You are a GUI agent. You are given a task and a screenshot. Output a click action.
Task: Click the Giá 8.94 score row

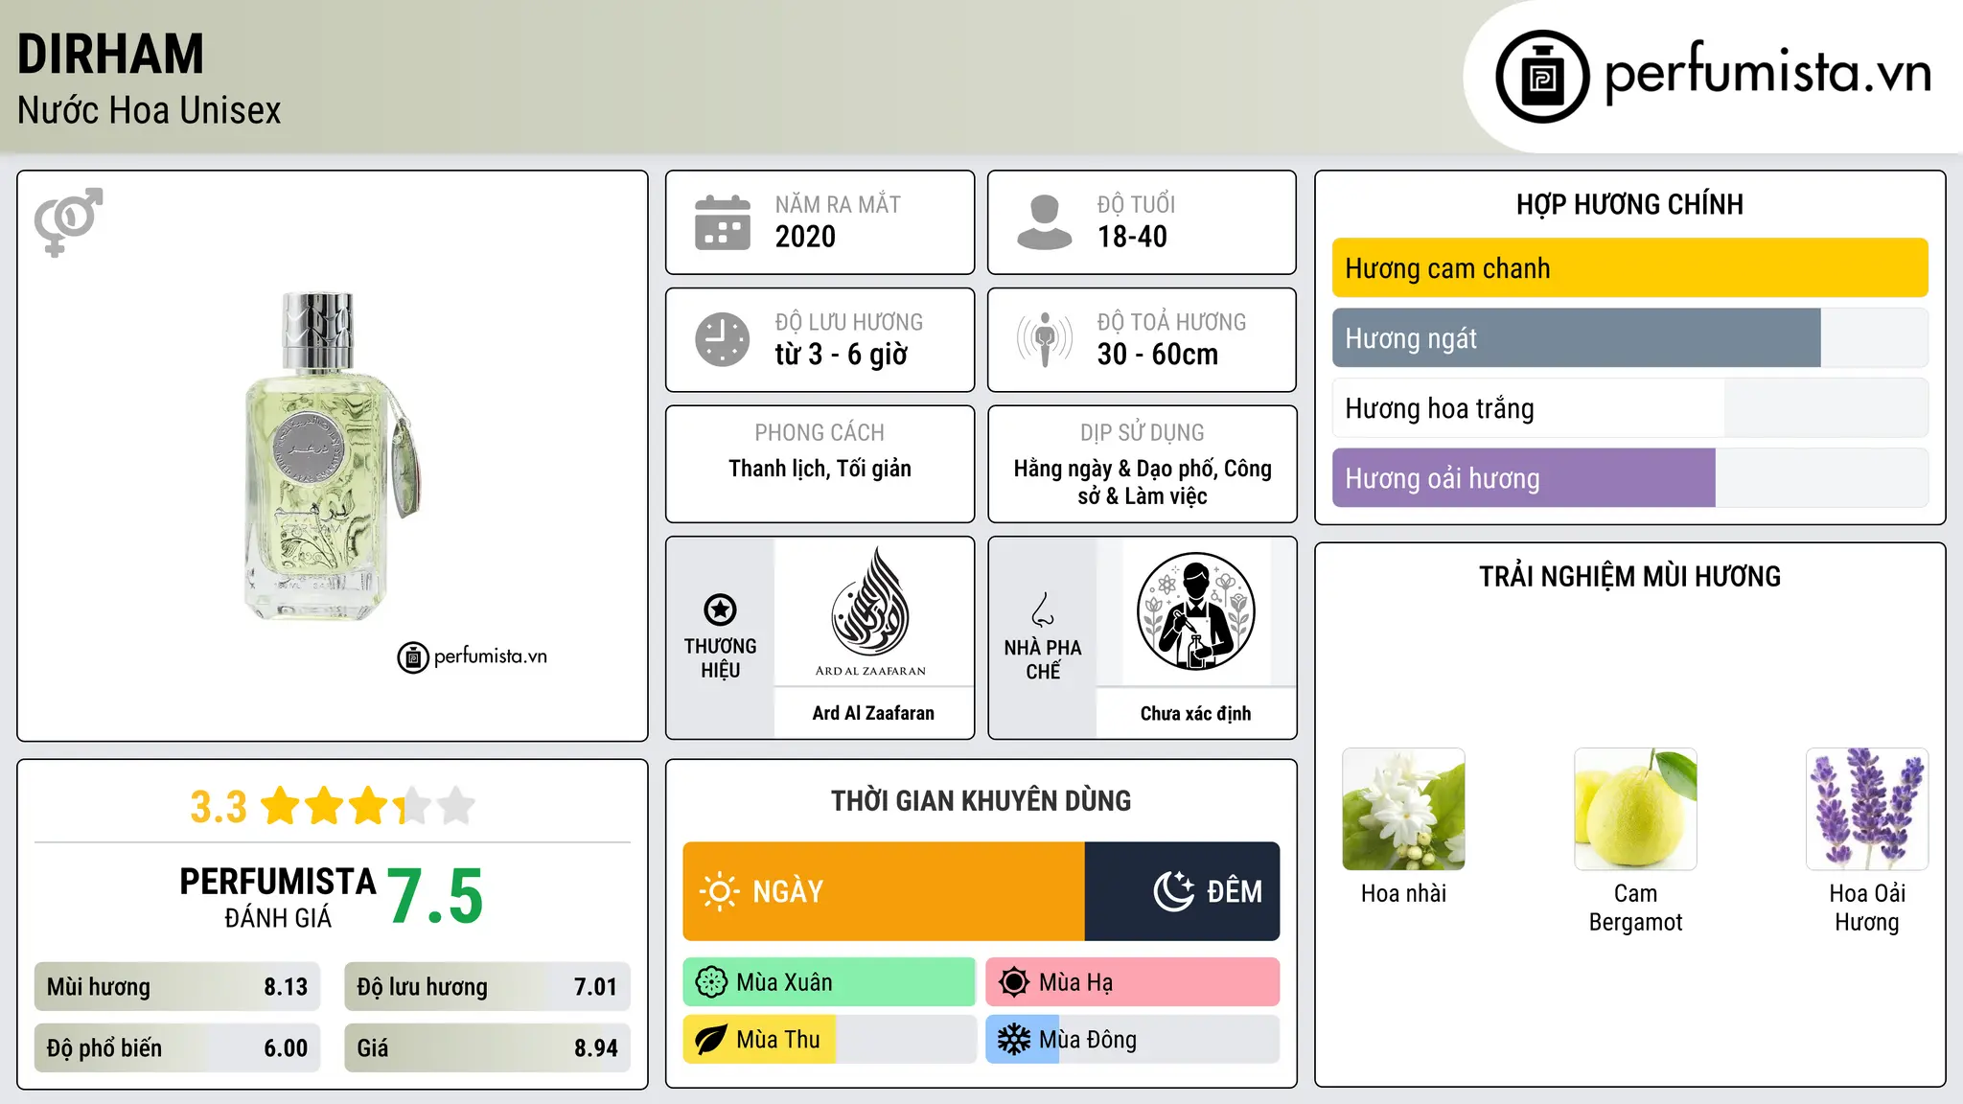click(x=487, y=1048)
